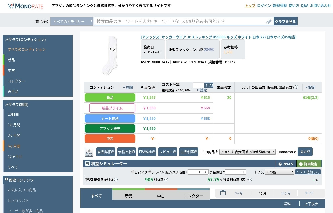
Task: Open the 出品制限 button
Action: coord(189,152)
